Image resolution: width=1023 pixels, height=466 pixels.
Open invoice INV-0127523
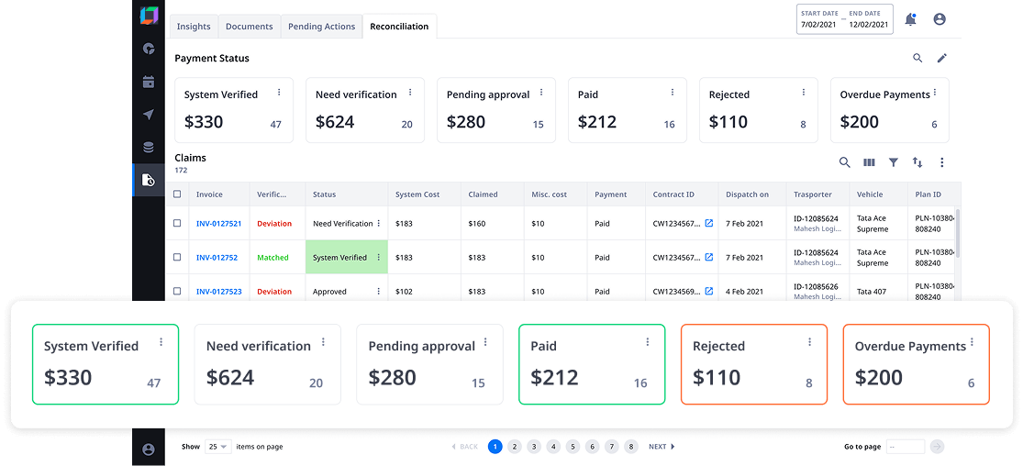[x=218, y=291]
